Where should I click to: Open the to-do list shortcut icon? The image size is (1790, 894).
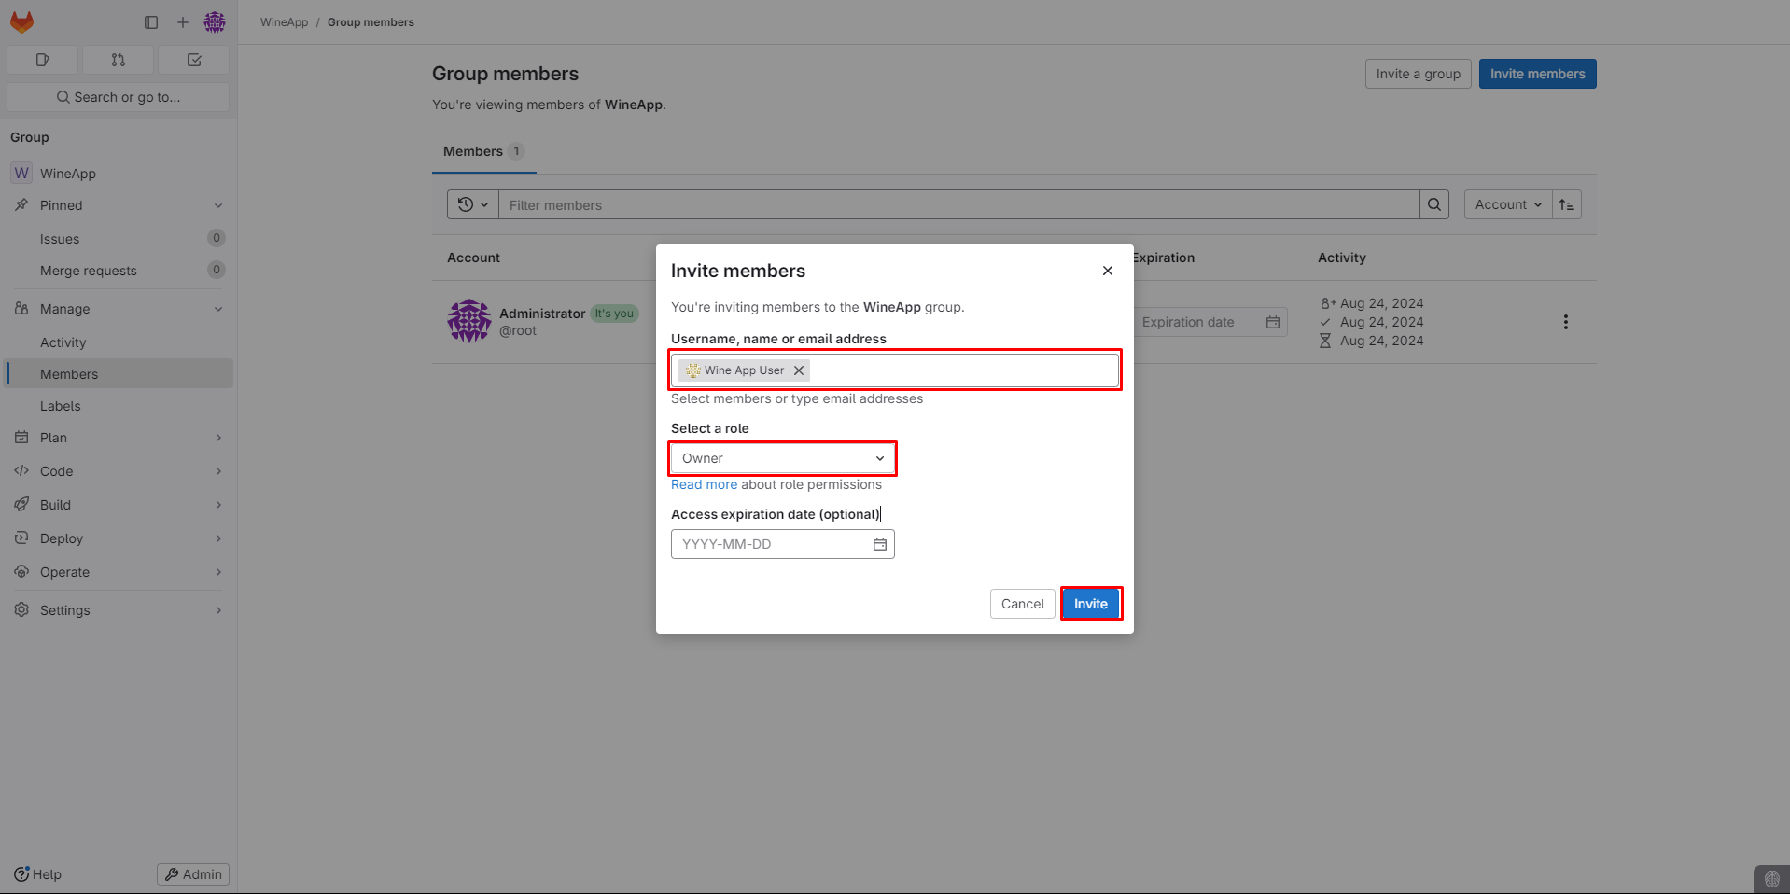tap(194, 60)
